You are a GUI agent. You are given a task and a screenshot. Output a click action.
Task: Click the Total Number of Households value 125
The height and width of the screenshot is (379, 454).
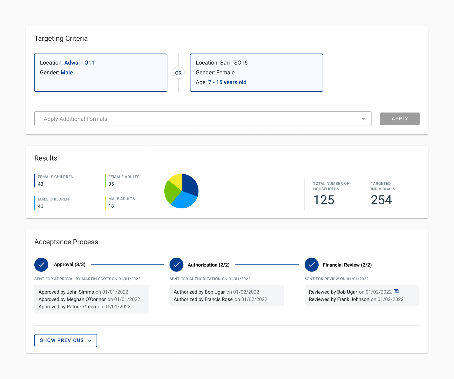(323, 200)
